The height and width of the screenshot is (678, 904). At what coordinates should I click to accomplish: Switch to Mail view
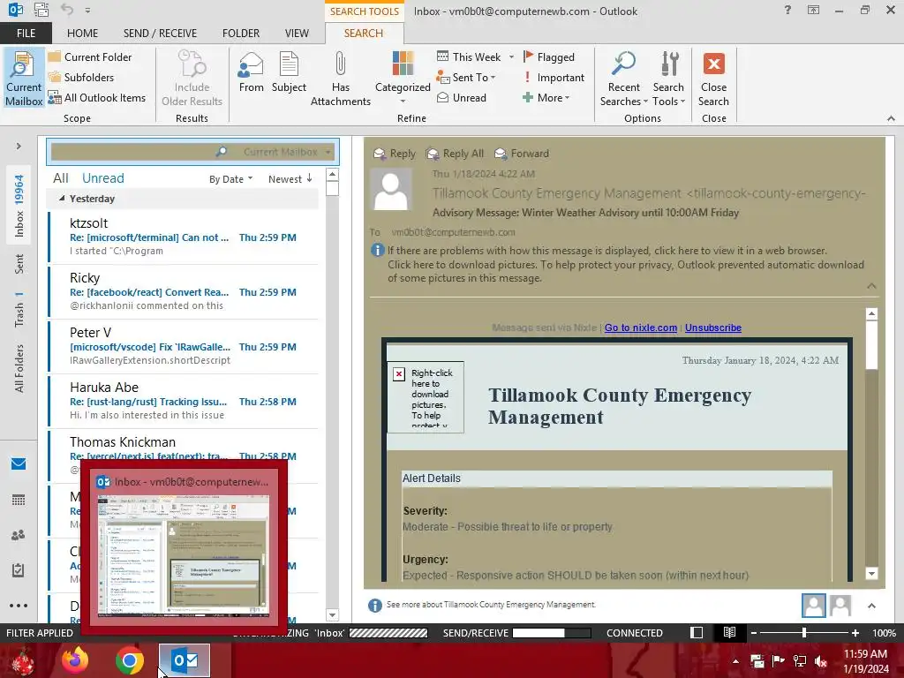pyautogui.click(x=19, y=464)
